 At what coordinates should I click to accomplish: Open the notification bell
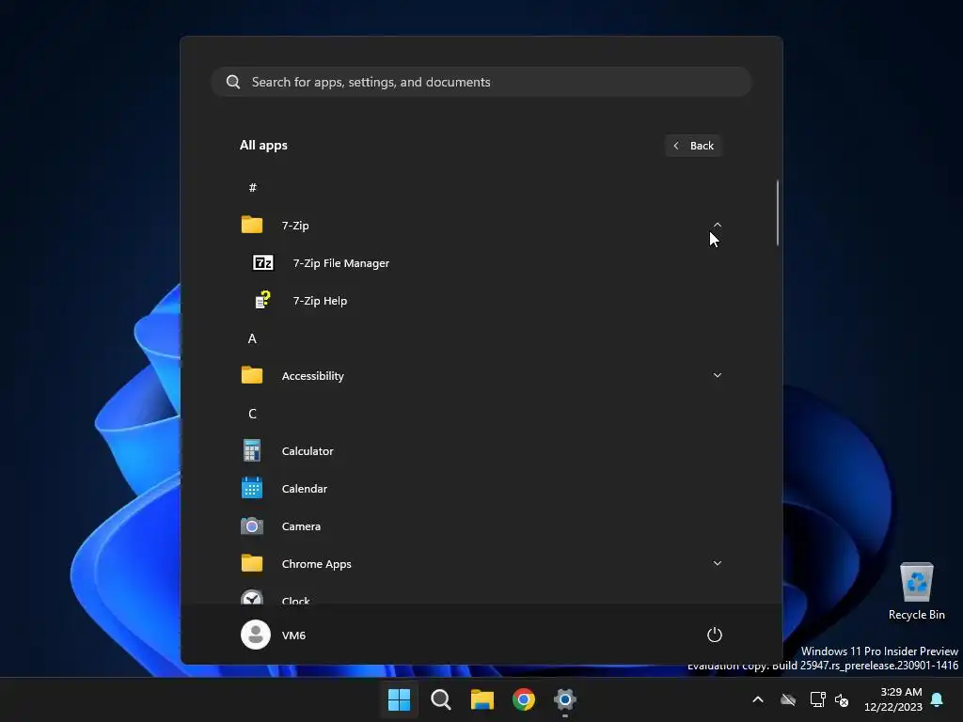[937, 699]
